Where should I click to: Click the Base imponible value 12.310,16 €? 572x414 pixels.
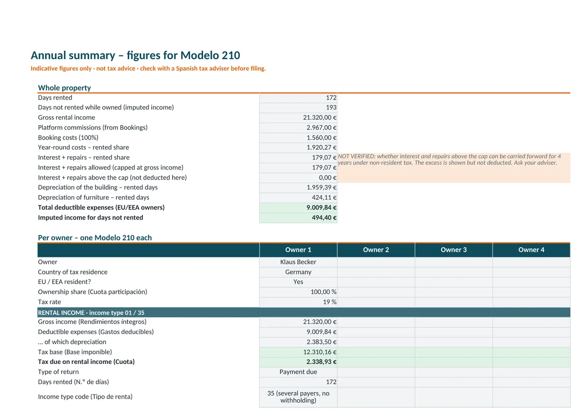point(298,352)
